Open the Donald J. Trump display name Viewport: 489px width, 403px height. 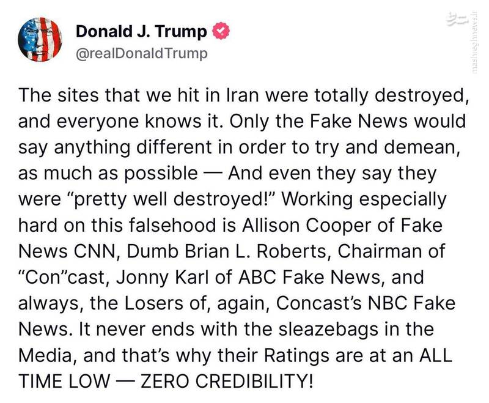point(140,31)
